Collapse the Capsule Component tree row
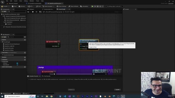 click(3, 16)
